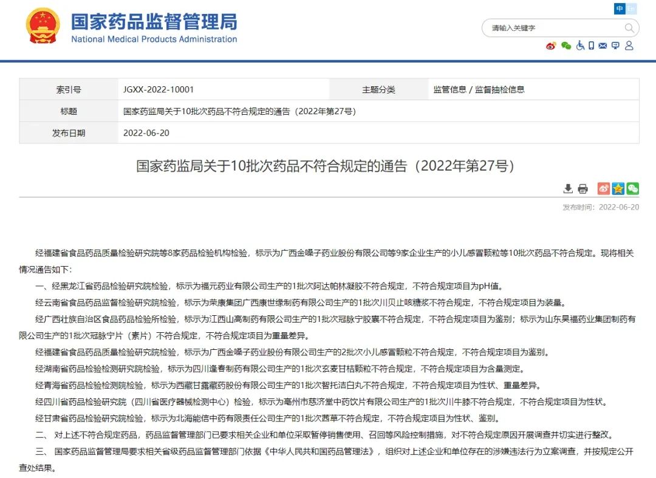Click the WeChat icon in the top bar

click(565, 46)
